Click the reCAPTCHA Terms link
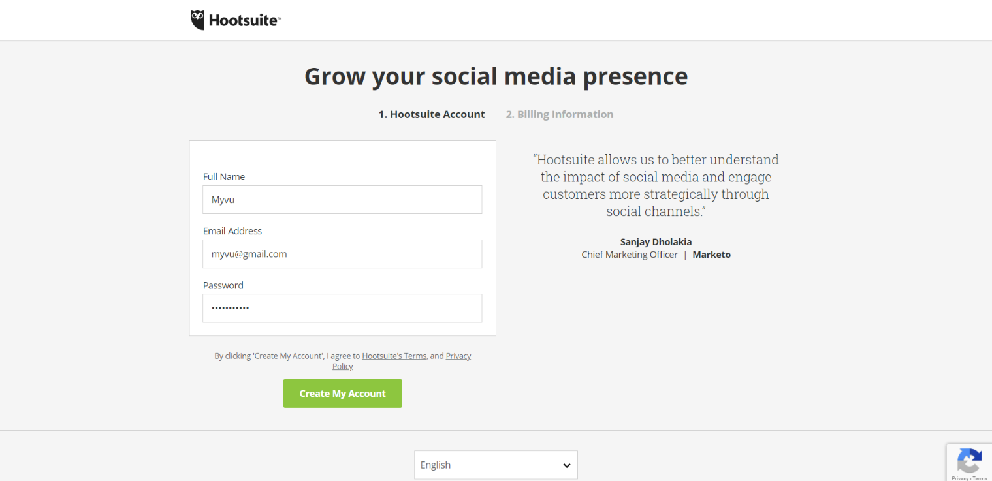Image resolution: width=992 pixels, height=481 pixels. click(980, 478)
